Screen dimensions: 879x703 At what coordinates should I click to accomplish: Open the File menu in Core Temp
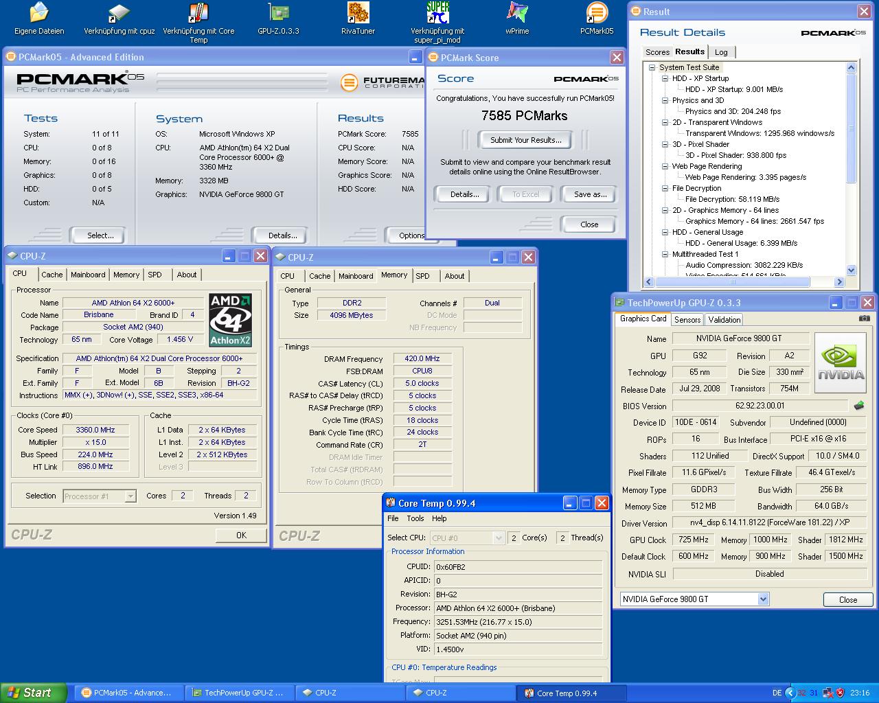click(393, 518)
